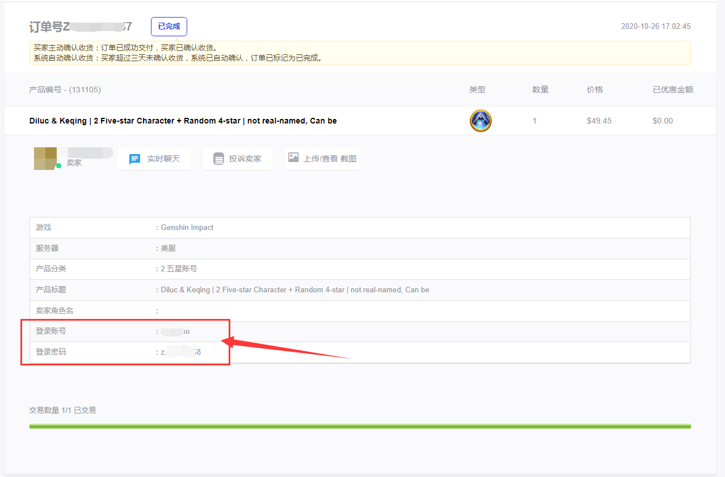Click the order timestamp 2020-10-26 17:02:45
The height and width of the screenshot is (477, 725).
tap(655, 27)
